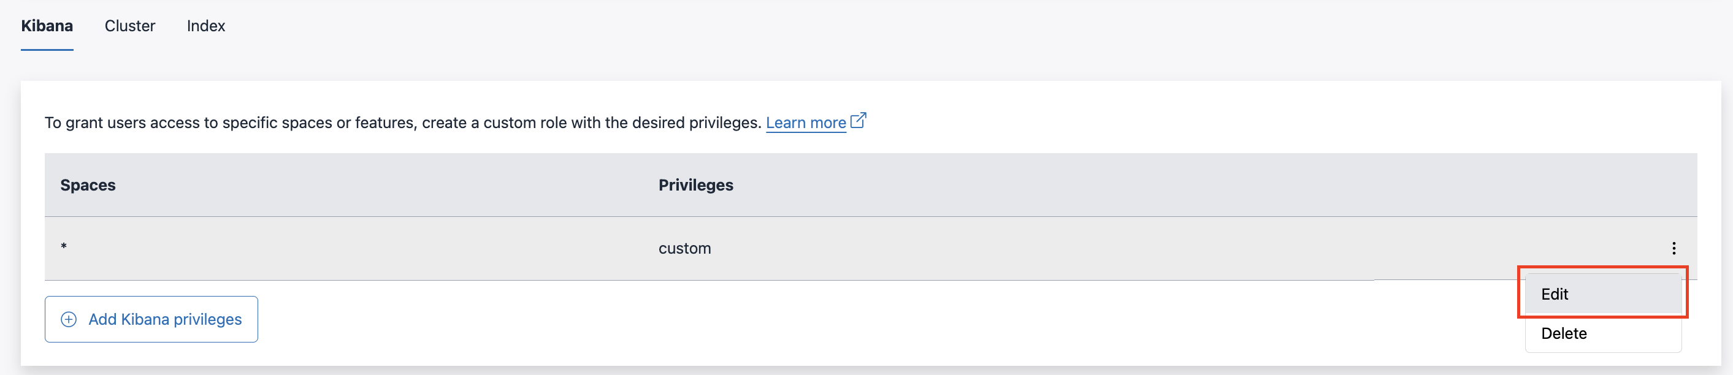The image size is (1733, 375).
Task: Click the custom privilege value in the table
Action: [x=684, y=248]
